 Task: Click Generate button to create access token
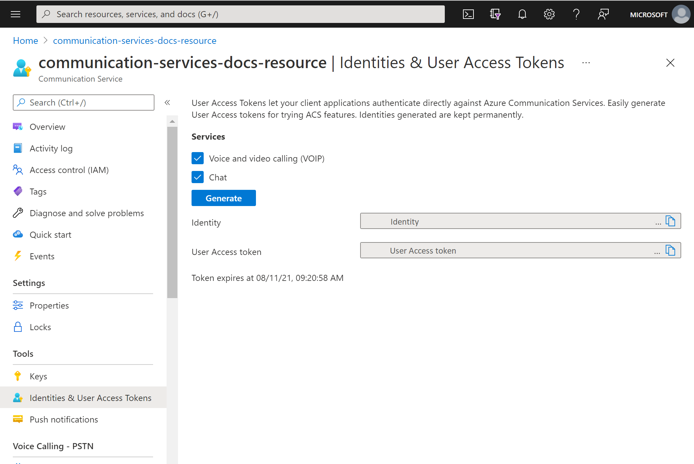[224, 198]
